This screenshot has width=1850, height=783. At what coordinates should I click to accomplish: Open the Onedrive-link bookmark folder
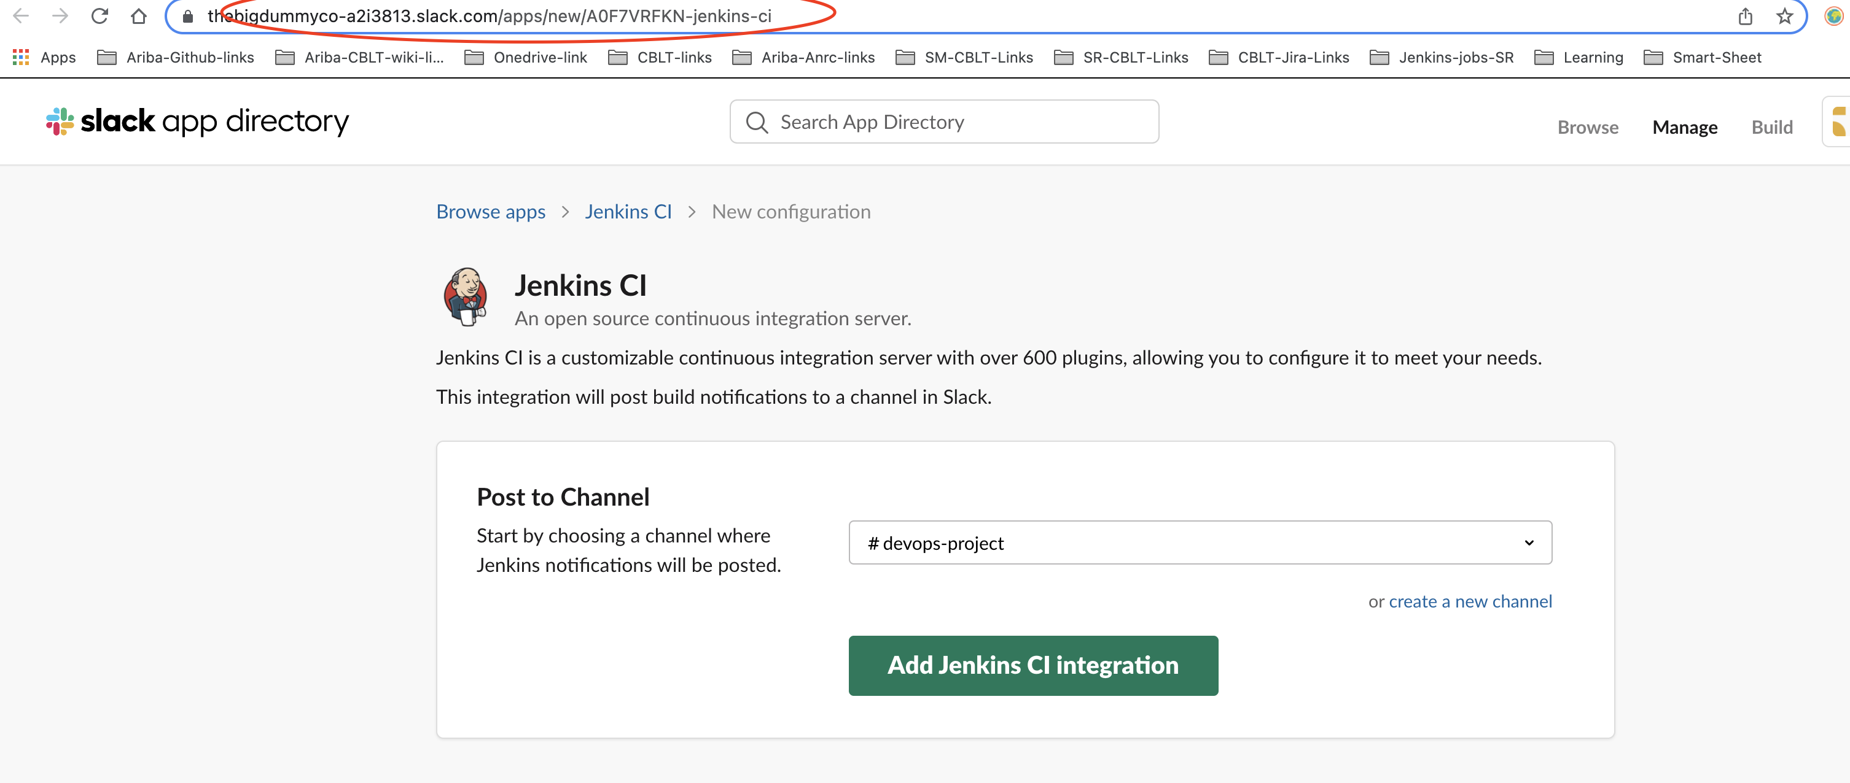[525, 58]
